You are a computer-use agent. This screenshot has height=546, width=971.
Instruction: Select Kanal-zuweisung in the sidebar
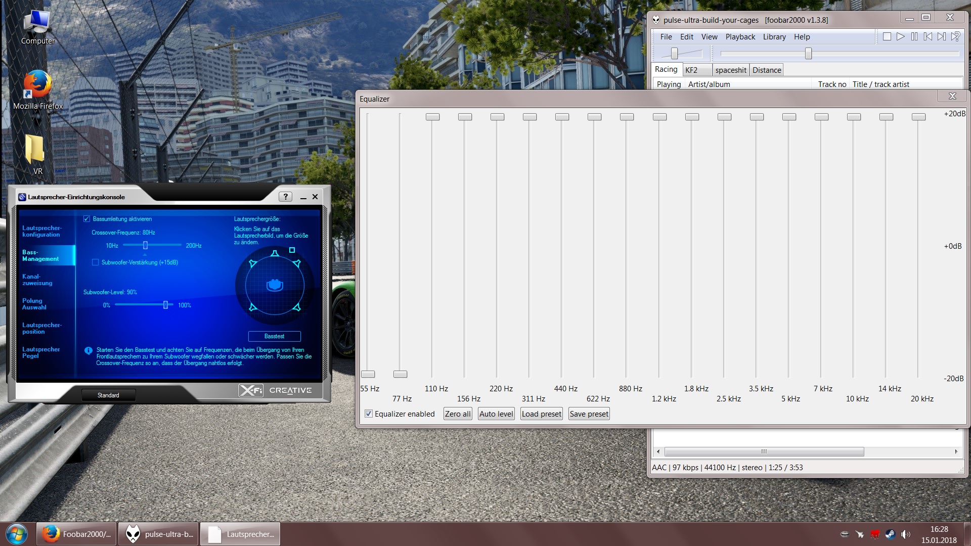tap(37, 280)
